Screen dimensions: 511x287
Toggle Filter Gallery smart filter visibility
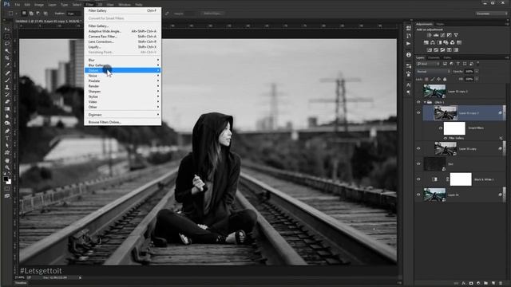[446, 138]
